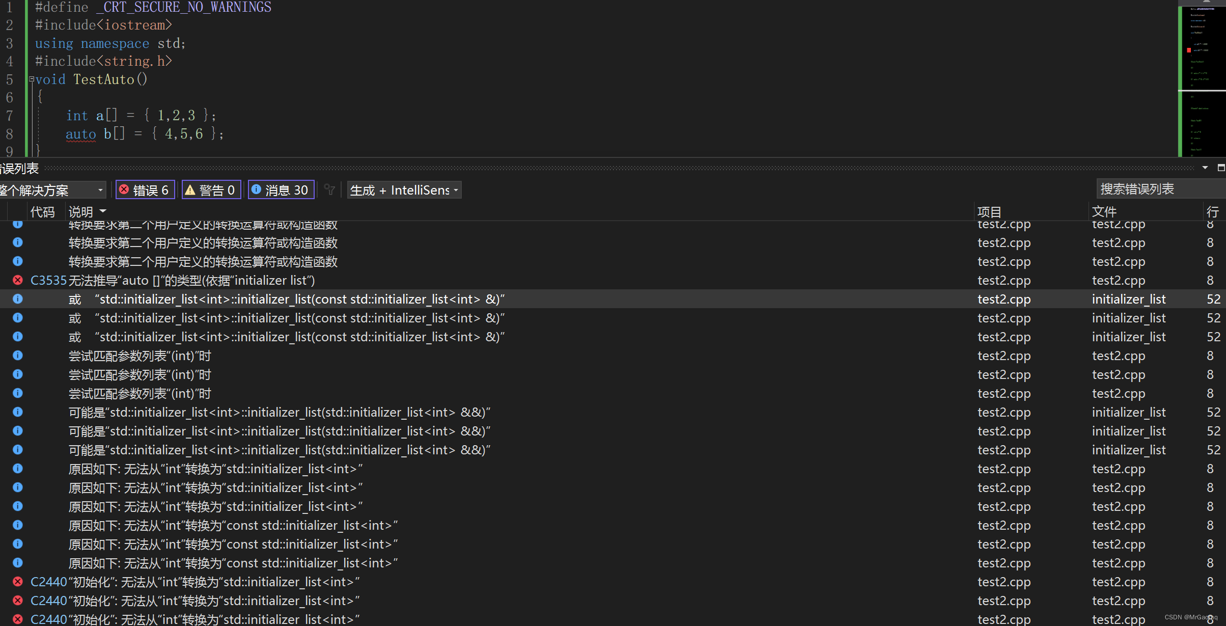1226x626 pixels.
Task: Click the auto keyword with red squiggle
Action: coord(80,134)
